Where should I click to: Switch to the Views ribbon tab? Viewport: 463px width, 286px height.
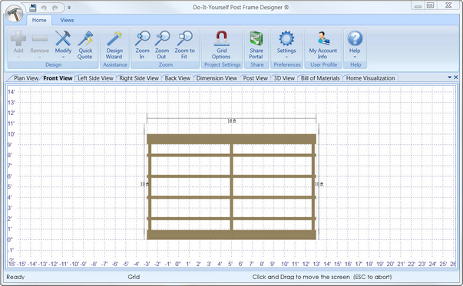pyautogui.click(x=67, y=20)
